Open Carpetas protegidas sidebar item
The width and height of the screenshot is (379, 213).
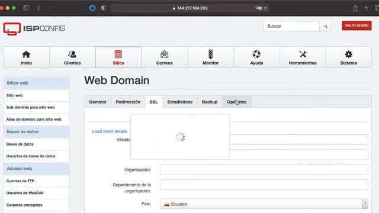[36, 205]
